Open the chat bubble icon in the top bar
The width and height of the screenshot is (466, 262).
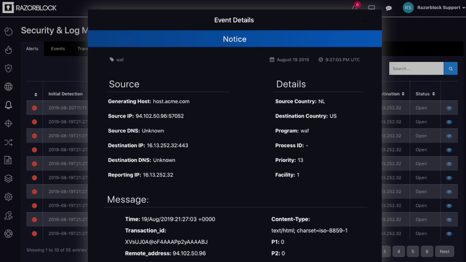(x=389, y=8)
